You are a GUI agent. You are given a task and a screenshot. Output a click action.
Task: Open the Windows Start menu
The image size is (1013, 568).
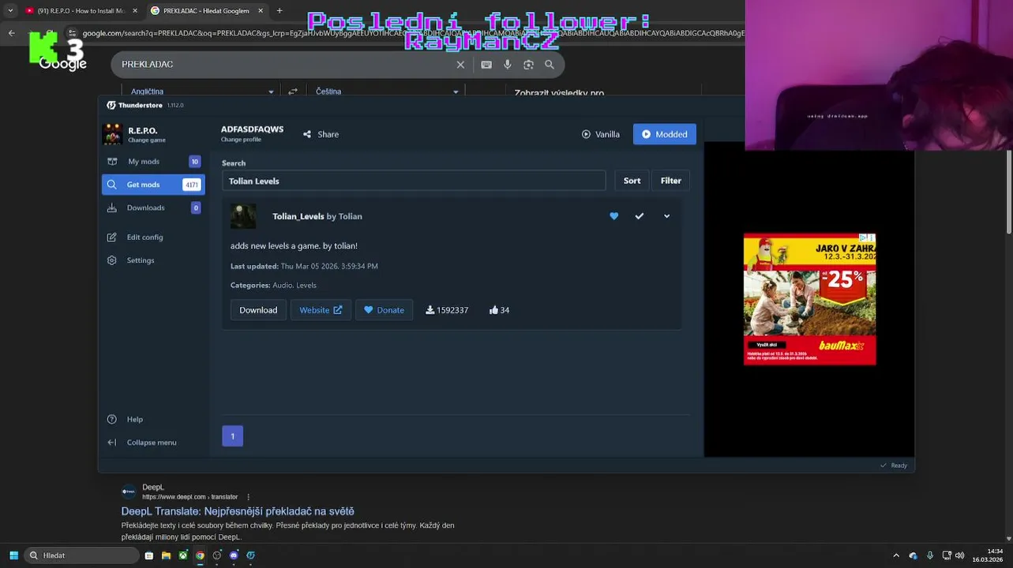click(x=13, y=555)
